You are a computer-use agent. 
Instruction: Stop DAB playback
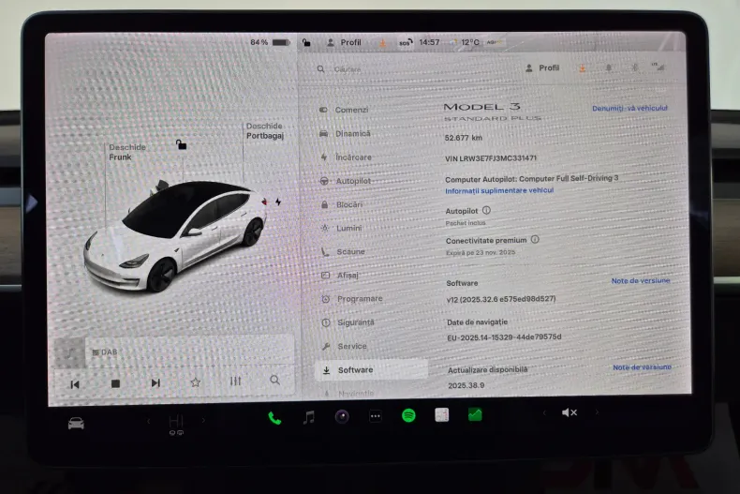pyautogui.click(x=115, y=383)
